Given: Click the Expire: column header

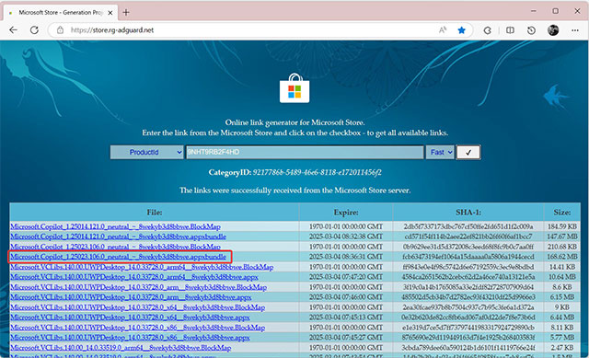Looking at the screenshot, I should [346, 213].
